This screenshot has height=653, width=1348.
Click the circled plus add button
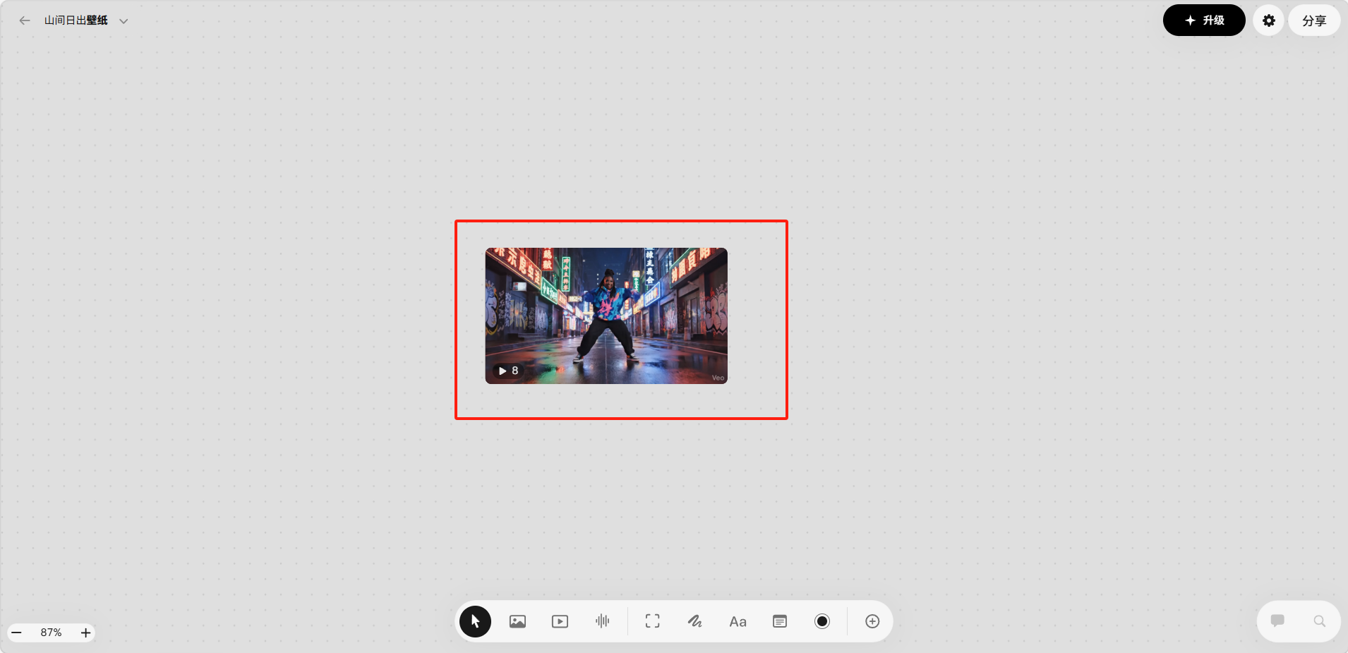tap(872, 621)
